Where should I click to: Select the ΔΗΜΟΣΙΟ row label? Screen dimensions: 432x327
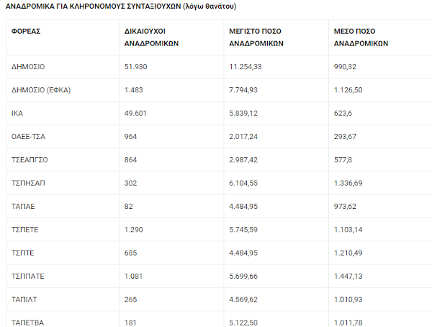click(x=28, y=67)
